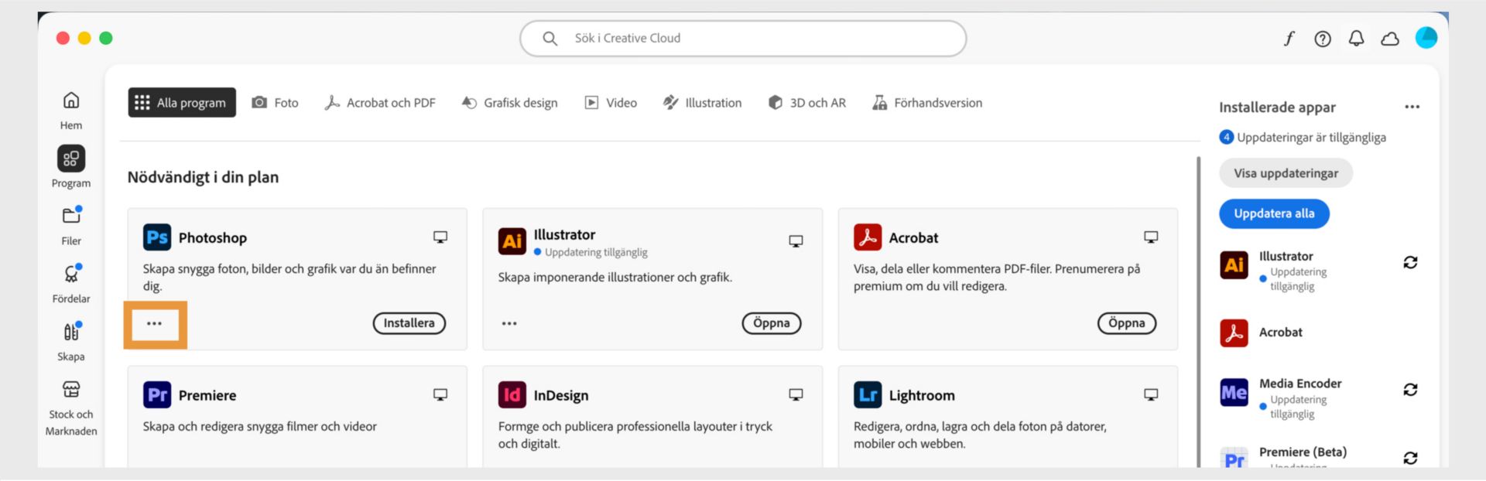Switch to the Förhandsversion tab
The height and width of the screenshot is (481, 1486).
pos(927,103)
